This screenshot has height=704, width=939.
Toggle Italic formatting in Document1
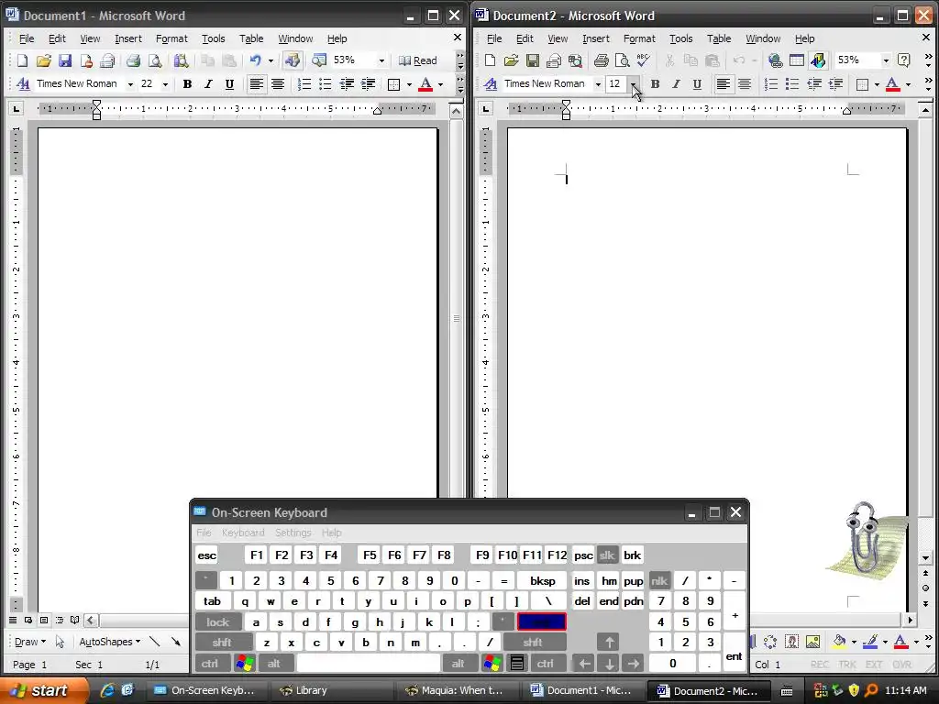point(208,83)
